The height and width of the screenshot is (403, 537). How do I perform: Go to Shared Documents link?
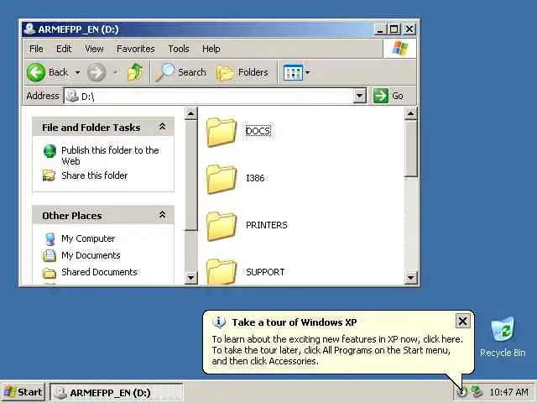click(x=99, y=272)
